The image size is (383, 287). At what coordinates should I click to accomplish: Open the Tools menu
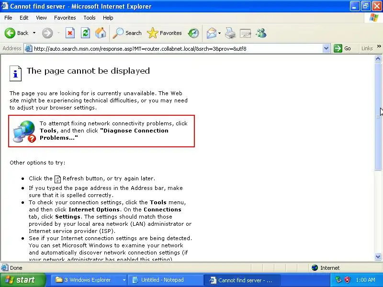(90, 18)
